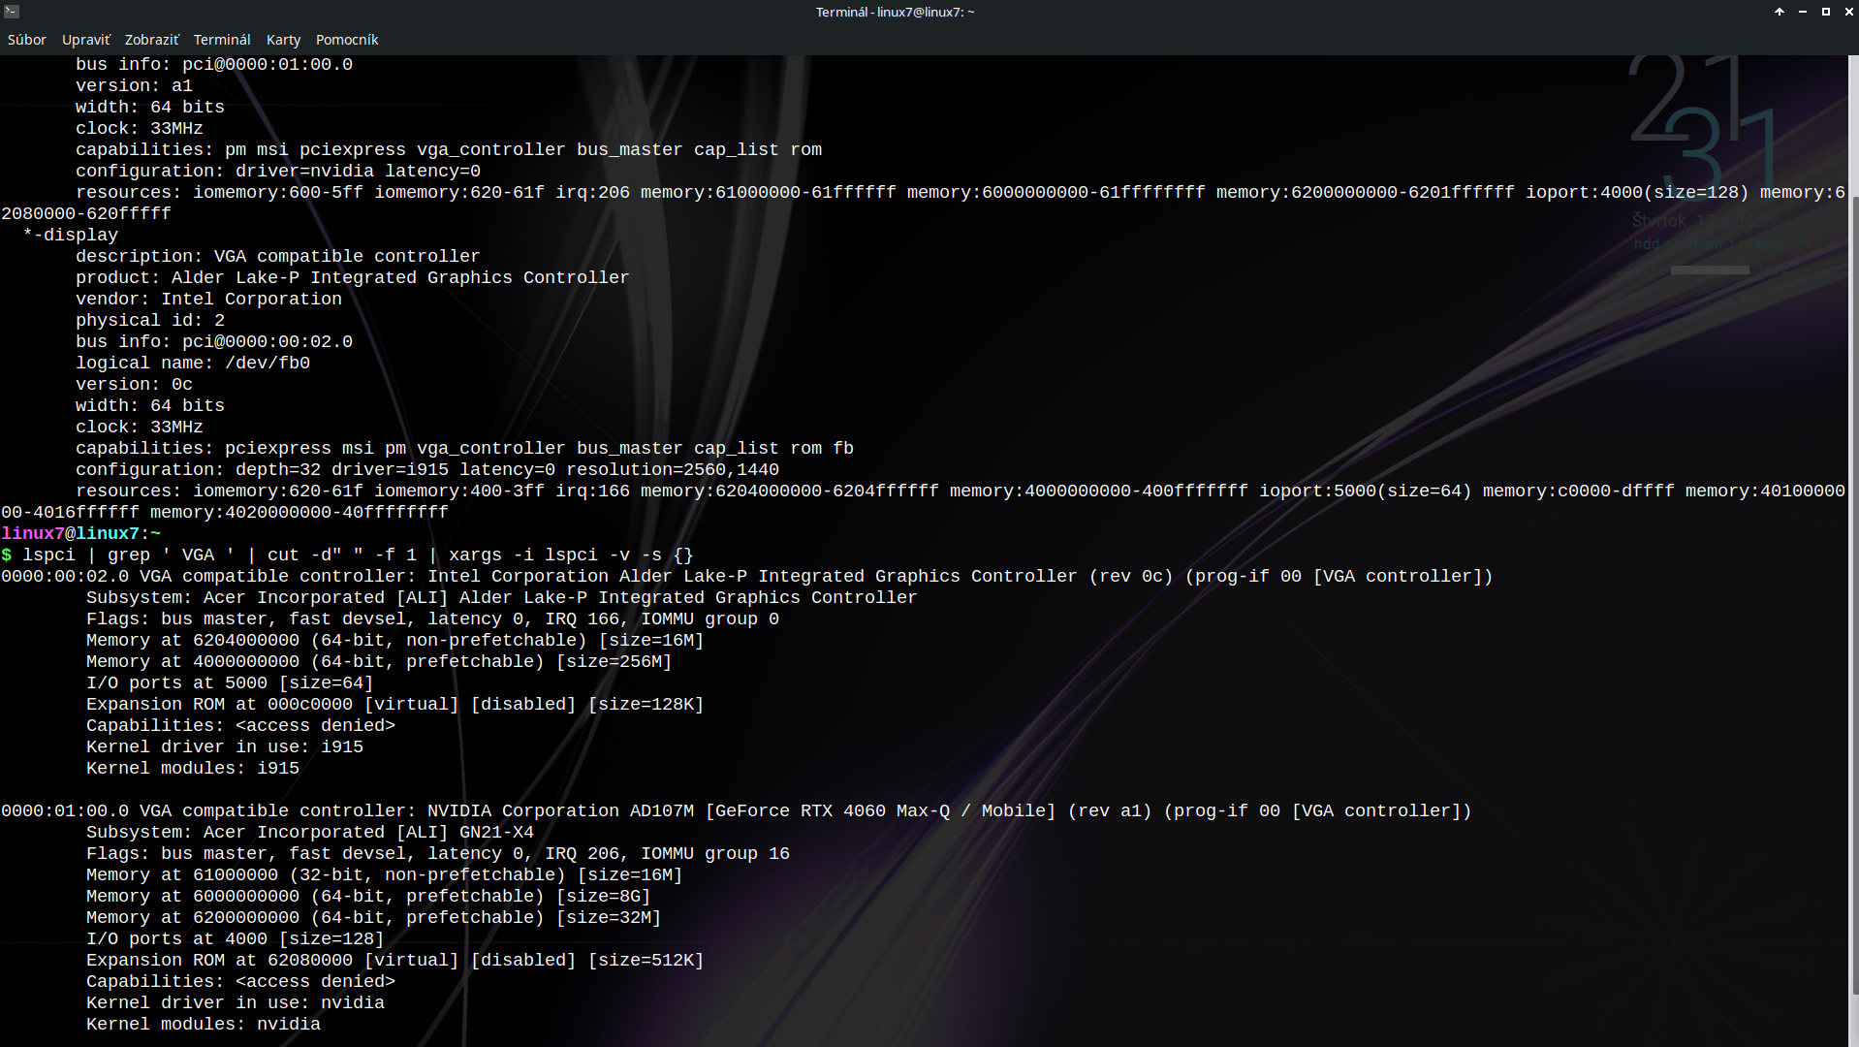Click the title bar text Terminál - linux7@linux7

click(894, 12)
